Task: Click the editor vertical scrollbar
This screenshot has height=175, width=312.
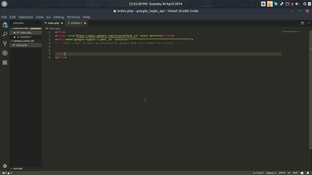Action: pos(311,89)
